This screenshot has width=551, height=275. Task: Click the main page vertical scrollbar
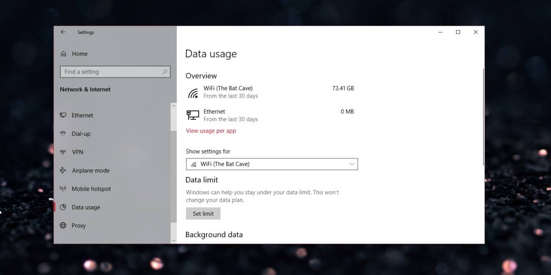(483, 117)
